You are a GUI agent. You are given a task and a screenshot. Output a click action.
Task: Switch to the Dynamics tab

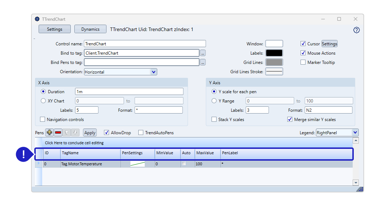tap(90, 29)
